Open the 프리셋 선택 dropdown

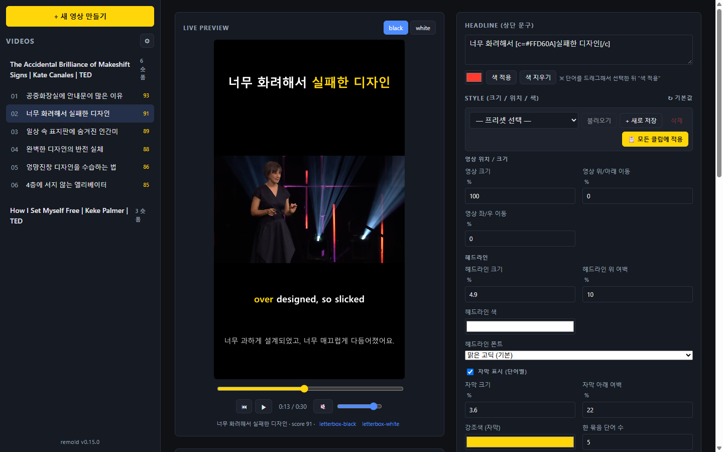[524, 120]
